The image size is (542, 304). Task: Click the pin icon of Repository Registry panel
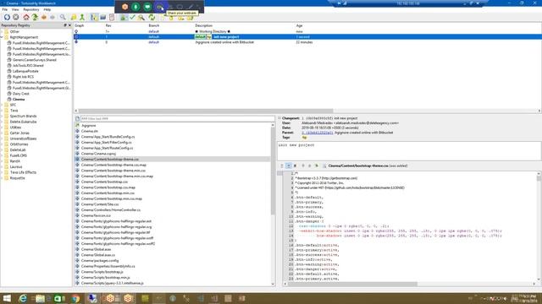[65, 25]
